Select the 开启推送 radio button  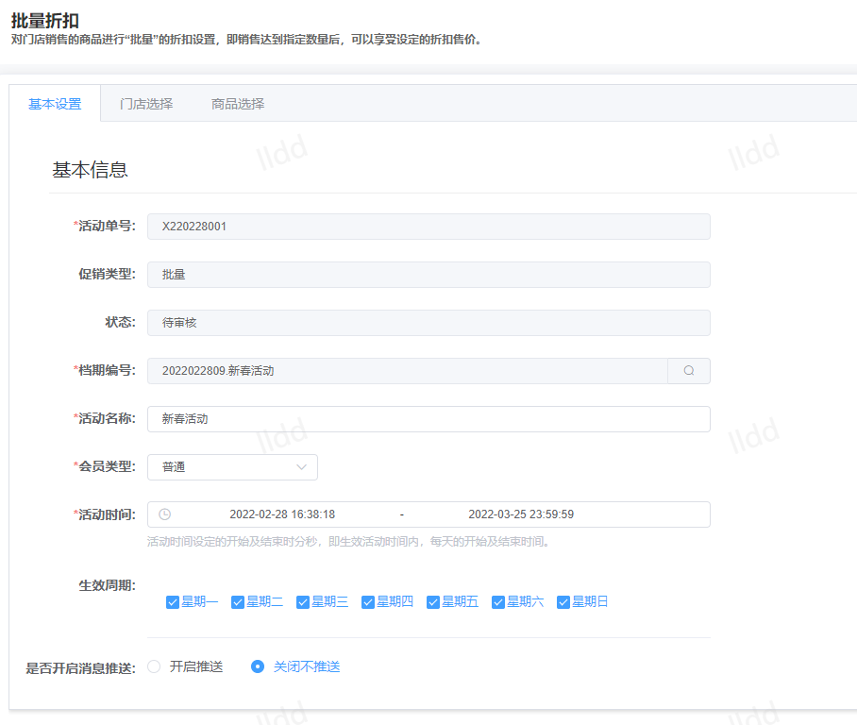155,666
